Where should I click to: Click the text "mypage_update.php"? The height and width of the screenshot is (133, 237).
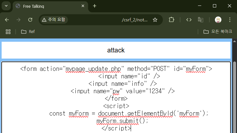coord(93,69)
